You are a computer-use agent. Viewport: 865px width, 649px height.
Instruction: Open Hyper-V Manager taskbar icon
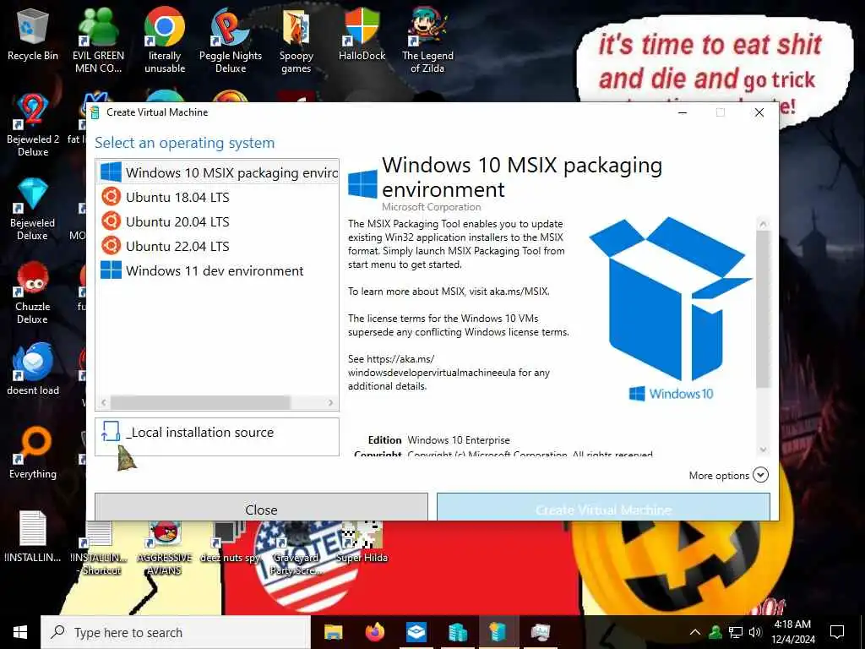[458, 632]
